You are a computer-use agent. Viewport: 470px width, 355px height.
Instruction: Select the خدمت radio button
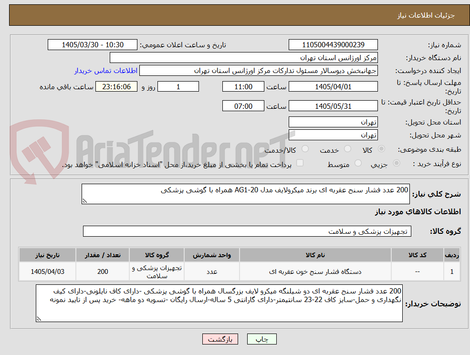point(348,149)
